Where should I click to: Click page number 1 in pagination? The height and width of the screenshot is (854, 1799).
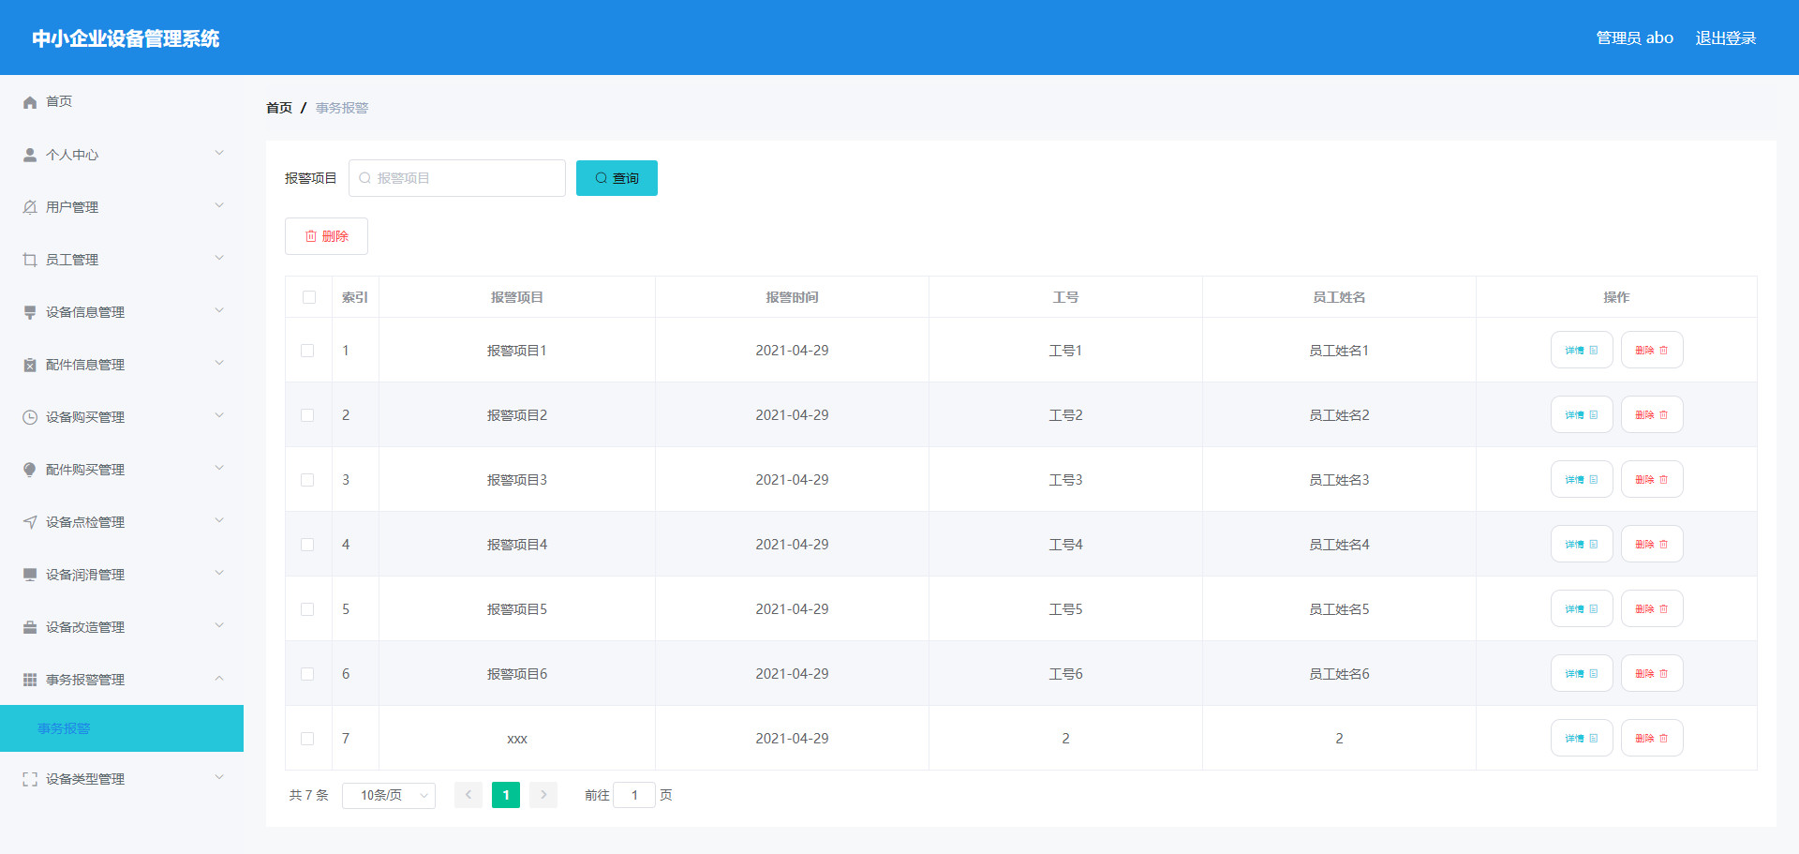[x=506, y=795]
